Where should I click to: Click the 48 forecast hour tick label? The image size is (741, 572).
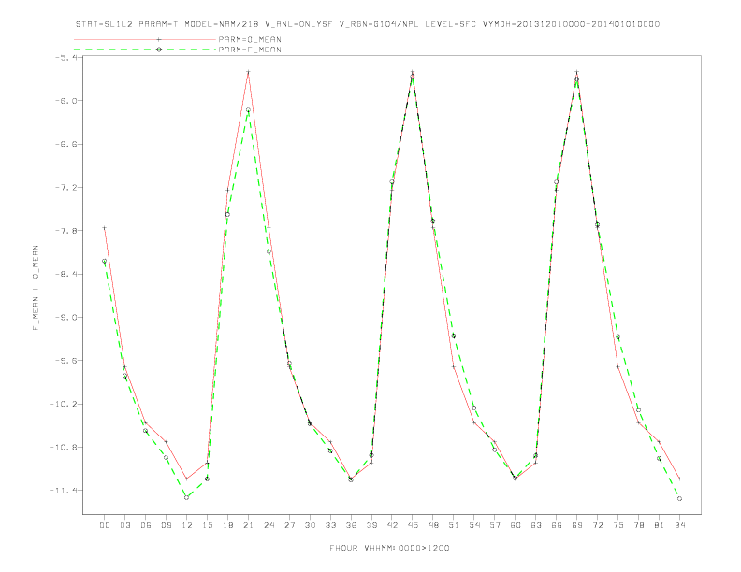433,525
